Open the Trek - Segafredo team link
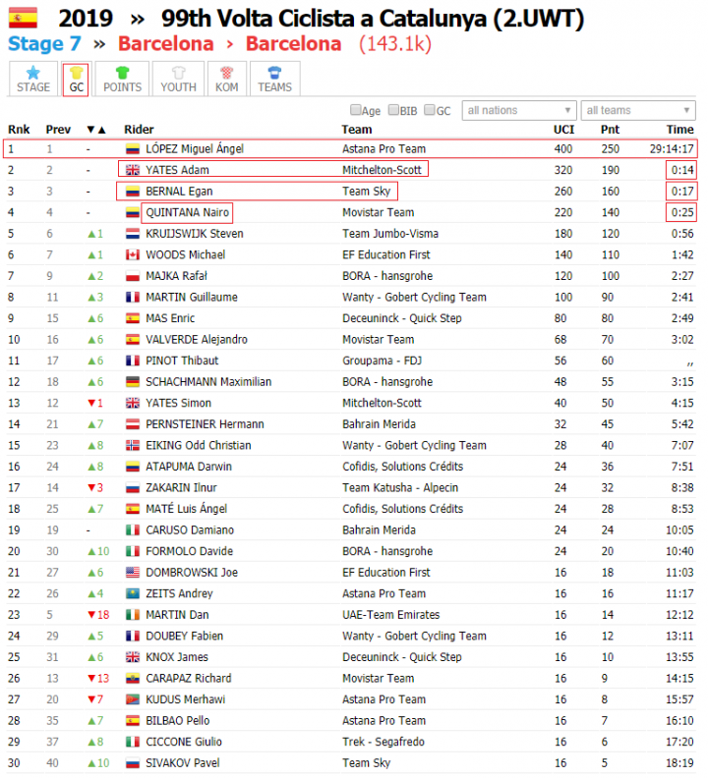708x778 pixels. 383,742
